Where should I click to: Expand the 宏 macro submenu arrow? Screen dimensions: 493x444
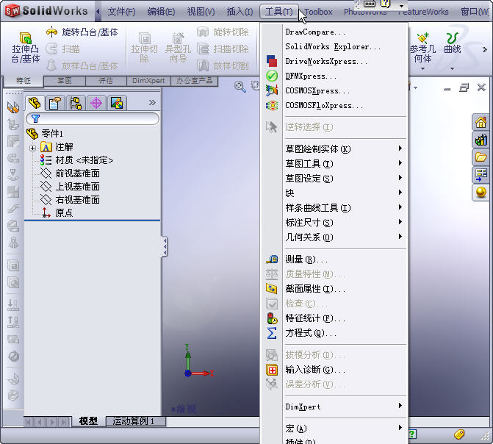pos(400,428)
